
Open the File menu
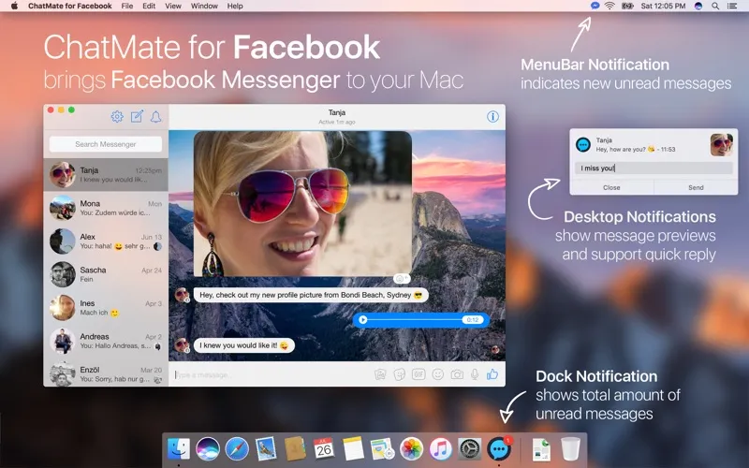point(127,6)
